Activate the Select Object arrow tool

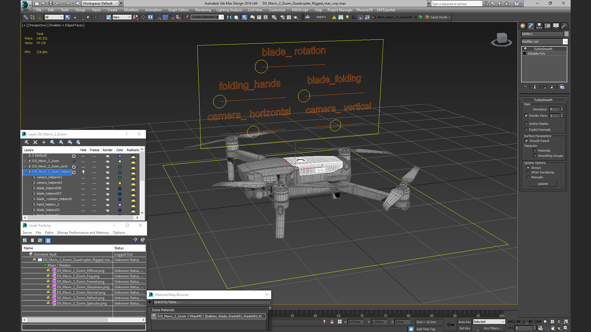pyautogui.click(x=67, y=17)
